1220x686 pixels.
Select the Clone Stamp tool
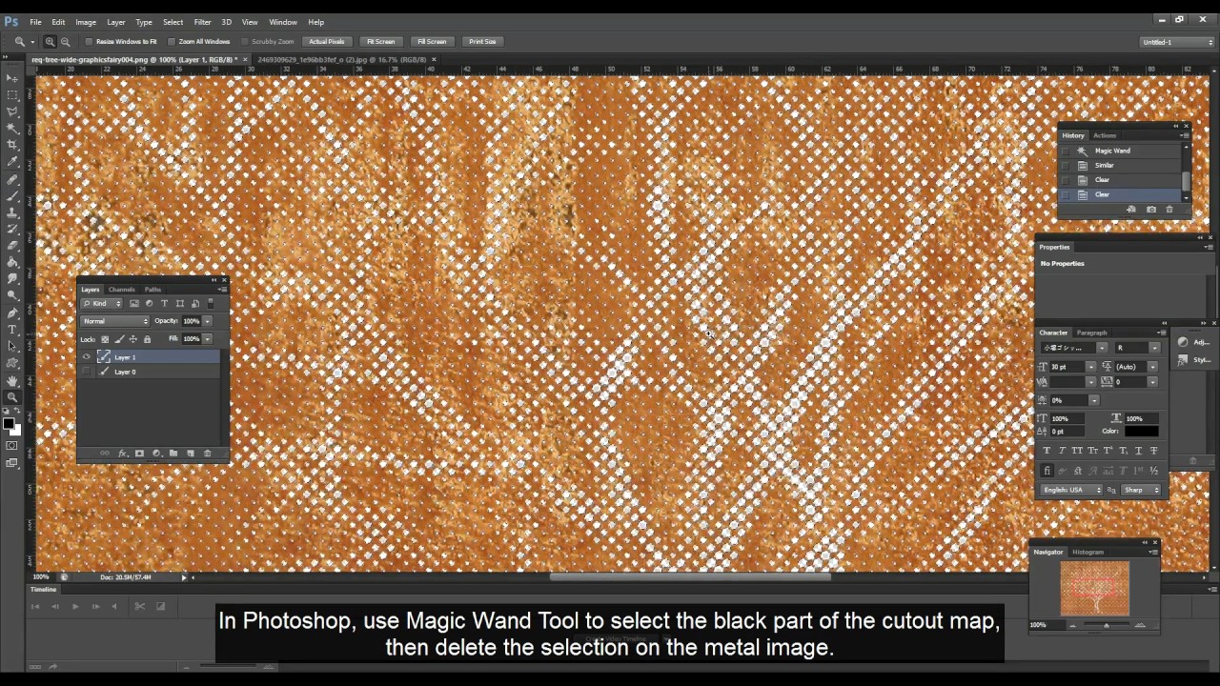point(12,212)
